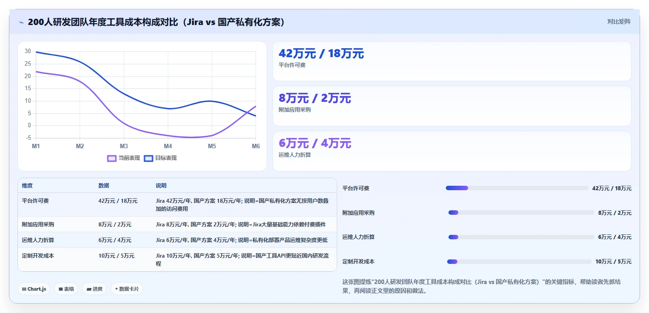Click the M6 x-axis label
Viewport: 649px width, 313px height.
point(256,146)
